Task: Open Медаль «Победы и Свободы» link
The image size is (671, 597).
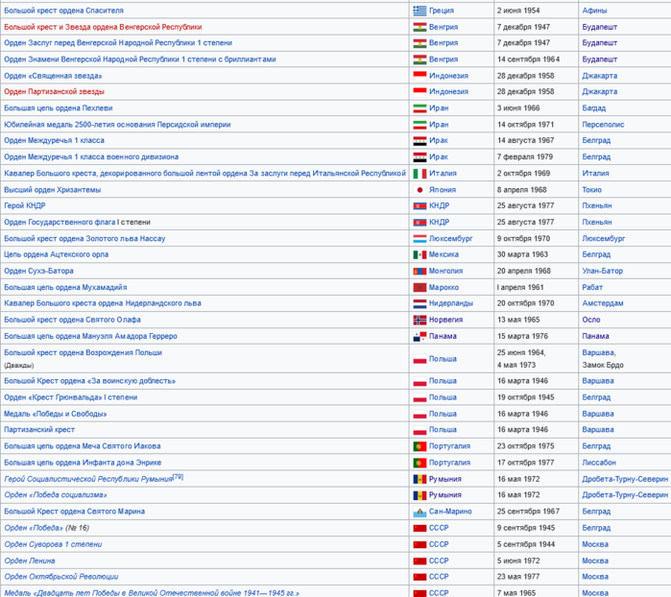Action: [x=56, y=414]
